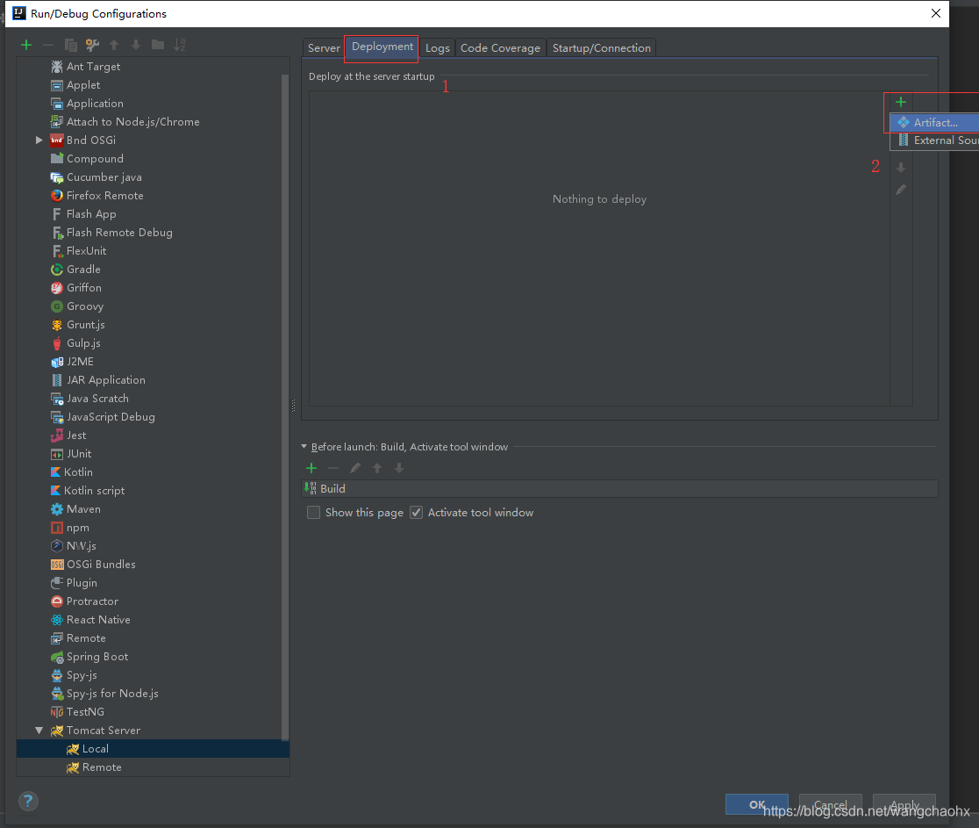Choose External Source menu entry
The width and height of the screenshot is (979, 828).
click(934, 140)
